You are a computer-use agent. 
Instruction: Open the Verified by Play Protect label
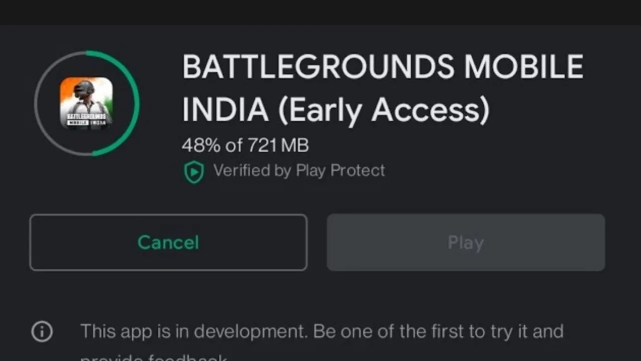click(x=299, y=170)
